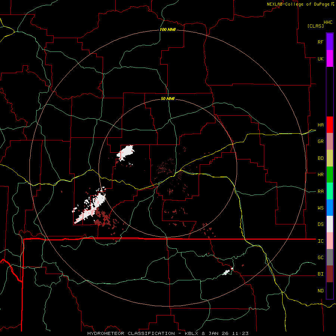Click the RA light green legend swatch

[x=330, y=191]
